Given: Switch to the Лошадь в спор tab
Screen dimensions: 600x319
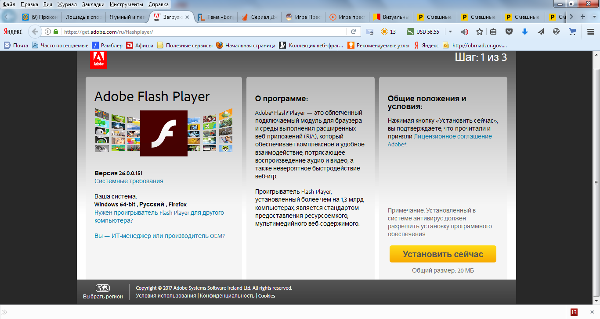Looking at the screenshot, I should (83, 17).
